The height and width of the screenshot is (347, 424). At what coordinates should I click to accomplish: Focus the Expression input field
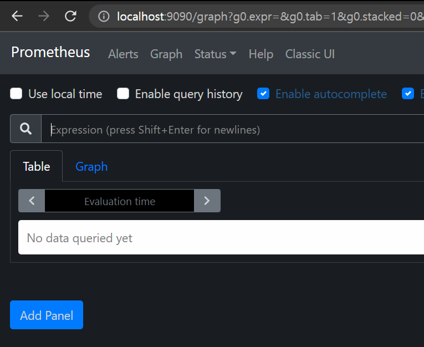pos(233,129)
